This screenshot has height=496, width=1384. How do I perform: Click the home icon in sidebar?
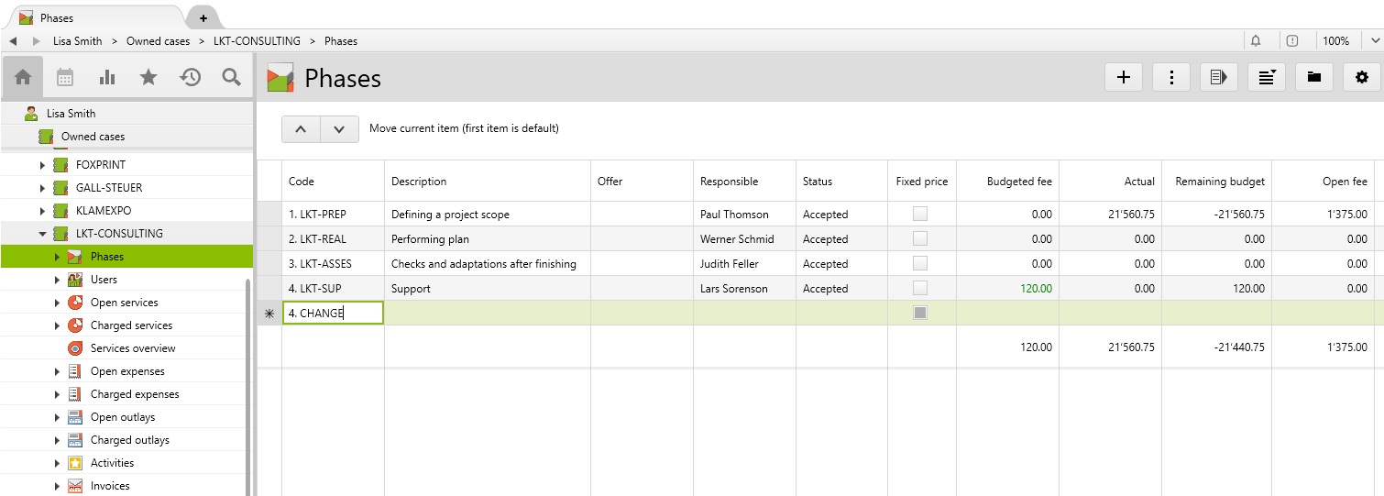tap(23, 77)
